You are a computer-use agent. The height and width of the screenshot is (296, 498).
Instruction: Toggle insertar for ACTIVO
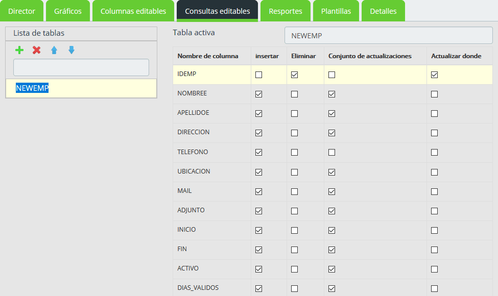(259, 269)
